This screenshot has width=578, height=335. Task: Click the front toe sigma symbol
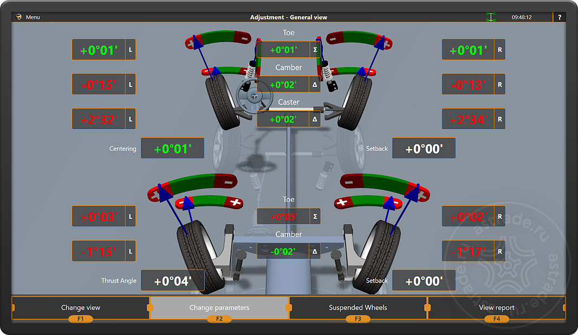tap(315, 50)
